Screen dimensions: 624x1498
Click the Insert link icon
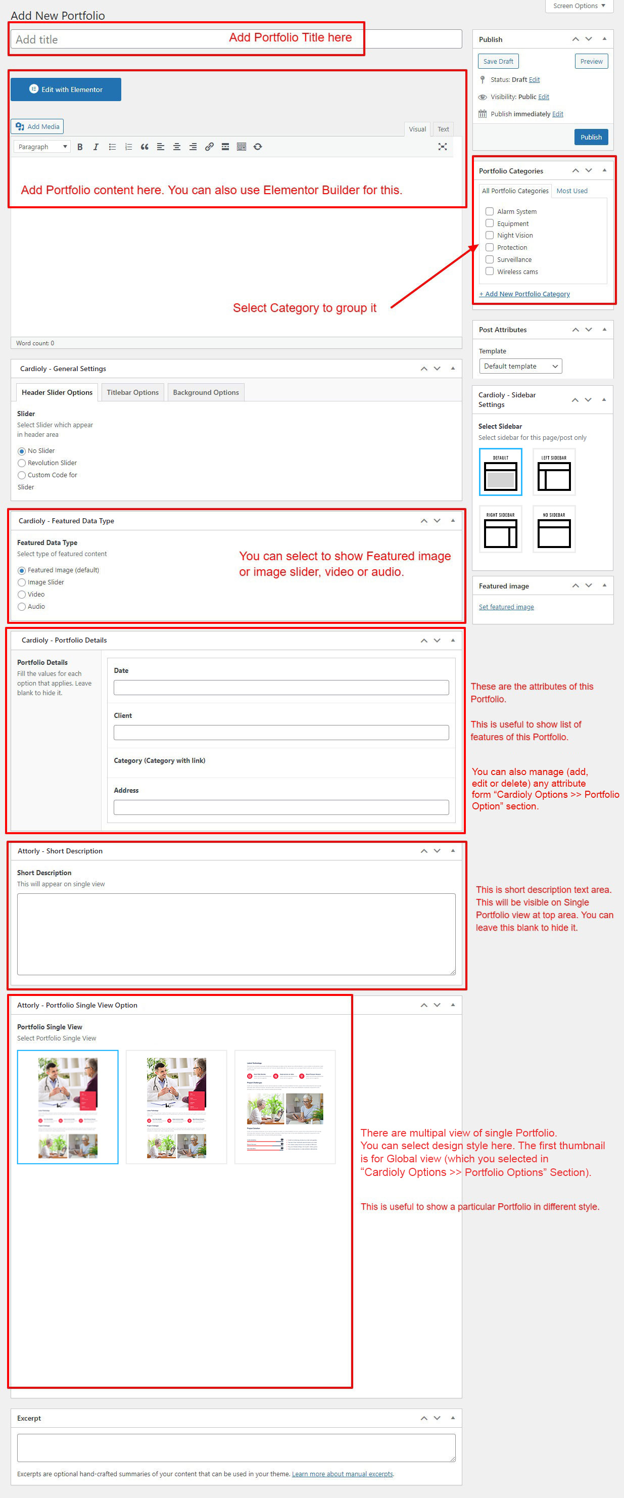[209, 147]
